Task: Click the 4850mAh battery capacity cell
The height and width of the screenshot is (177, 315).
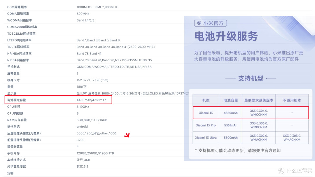Action: pos(231,113)
